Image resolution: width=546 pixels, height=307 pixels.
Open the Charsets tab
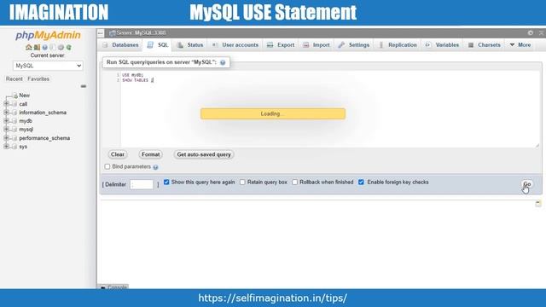coord(485,45)
